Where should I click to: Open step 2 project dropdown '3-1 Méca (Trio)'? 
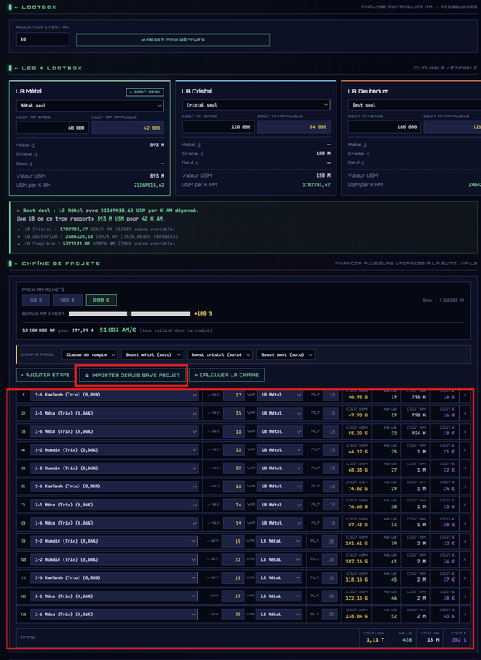(x=115, y=413)
